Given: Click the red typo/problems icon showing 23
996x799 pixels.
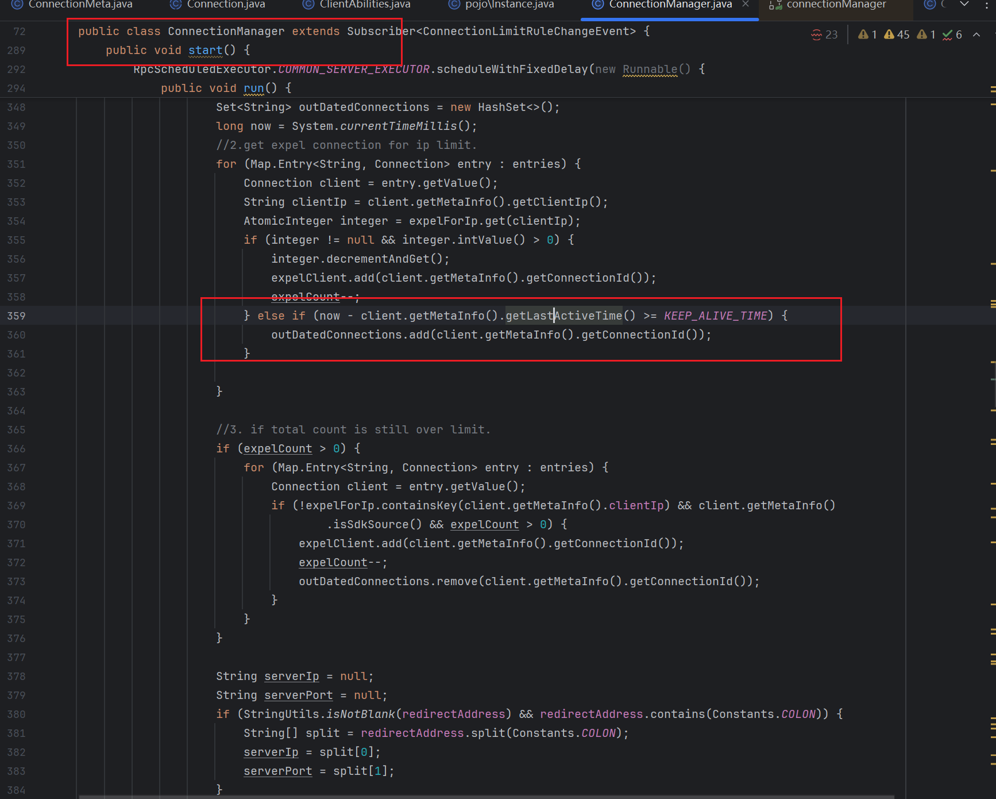Looking at the screenshot, I should [x=816, y=35].
